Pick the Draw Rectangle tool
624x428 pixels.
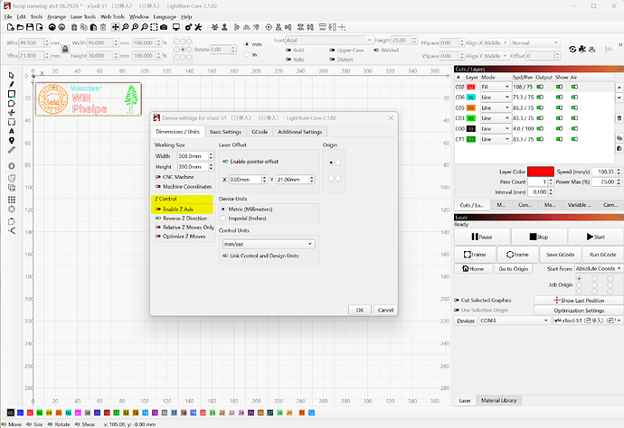[12, 94]
